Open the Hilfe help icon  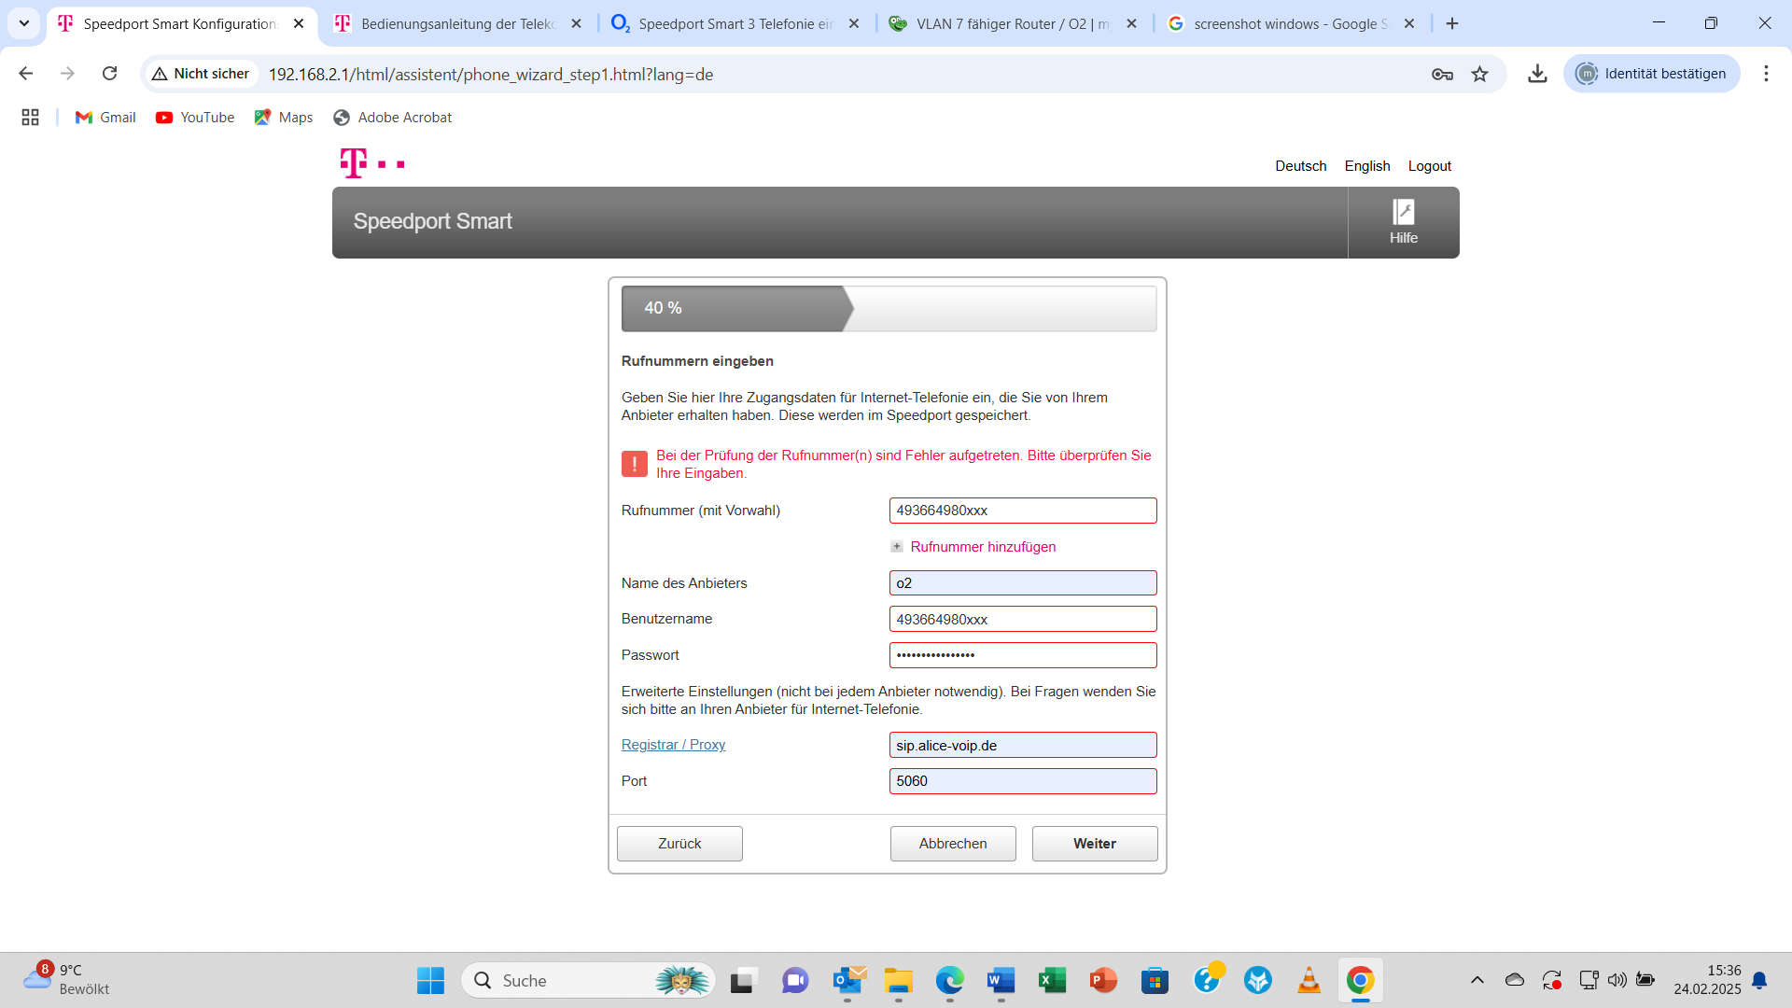click(x=1403, y=222)
